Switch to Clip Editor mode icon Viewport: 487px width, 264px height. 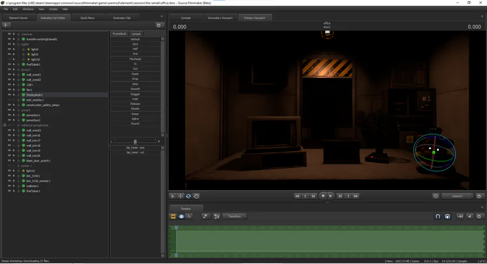coord(173,216)
